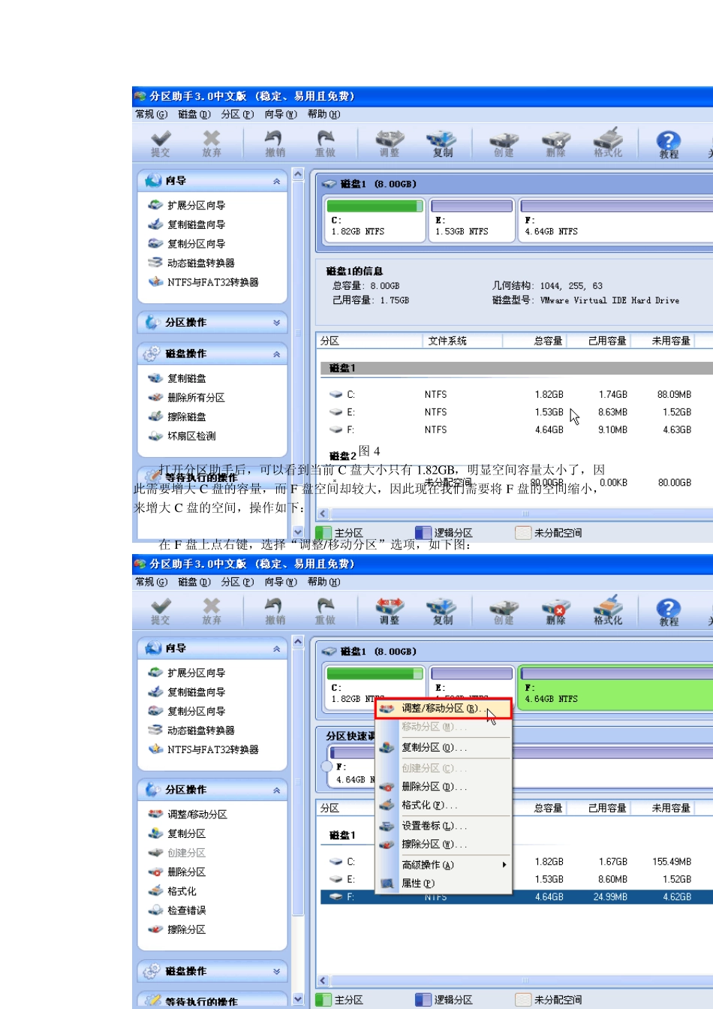Collapse 向导 panel chevron in lower screenshot
This screenshot has width=713, height=1009.
click(x=276, y=649)
